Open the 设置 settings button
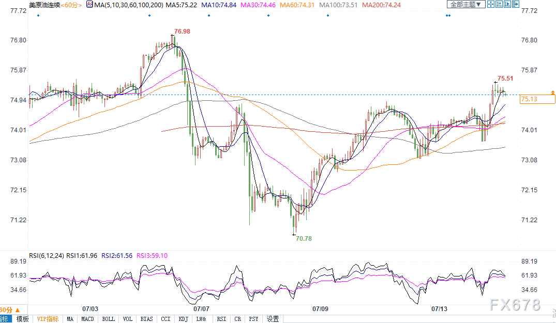Image resolution: width=556 pixels, height=323 pixels. 273,319
